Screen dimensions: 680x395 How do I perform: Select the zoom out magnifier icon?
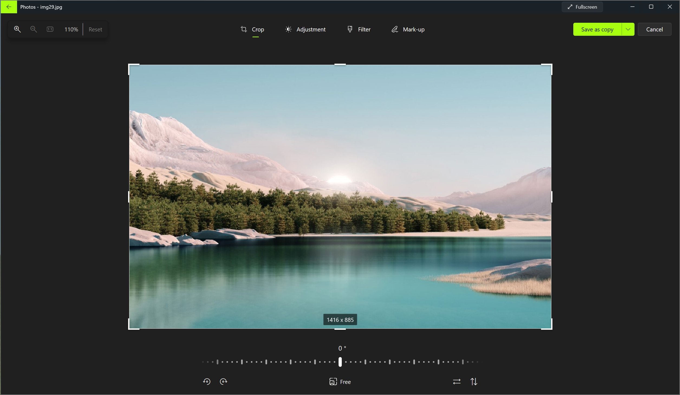33,29
